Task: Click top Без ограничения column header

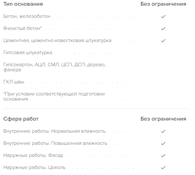Action: tap(163, 4)
